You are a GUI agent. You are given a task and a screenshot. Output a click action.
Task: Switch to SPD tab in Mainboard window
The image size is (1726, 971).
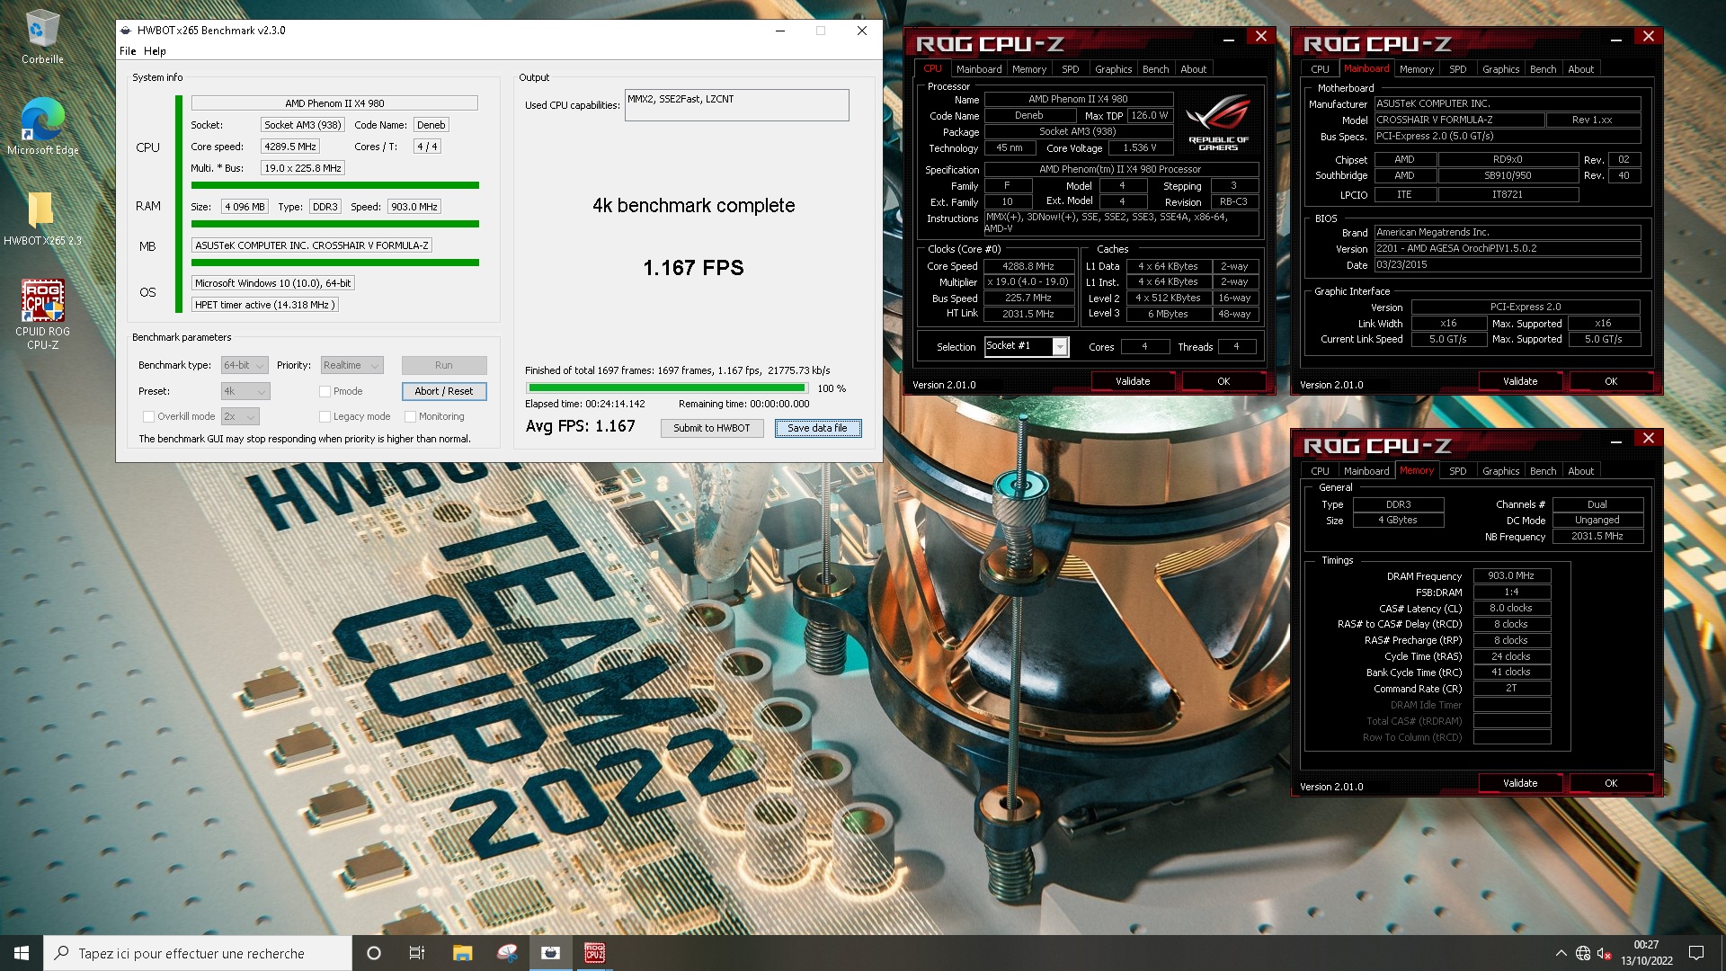click(1457, 69)
